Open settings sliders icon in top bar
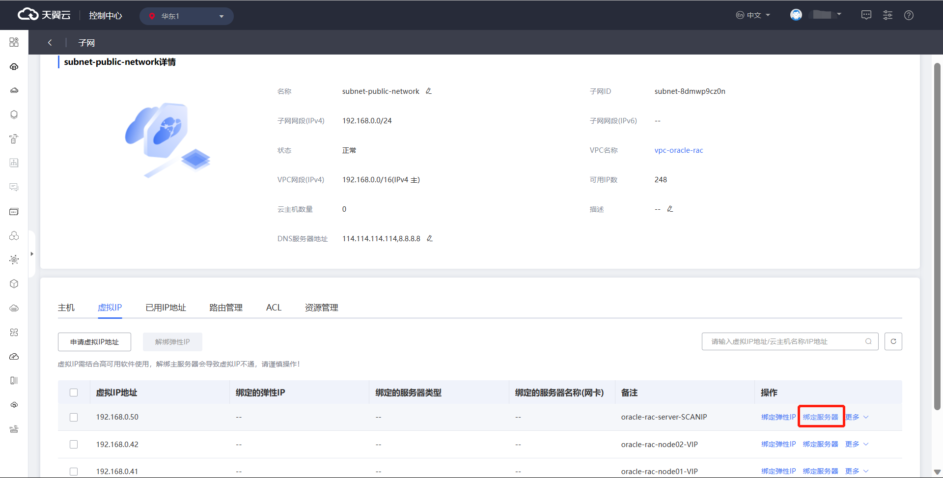The width and height of the screenshot is (943, 478). [888, 15]
